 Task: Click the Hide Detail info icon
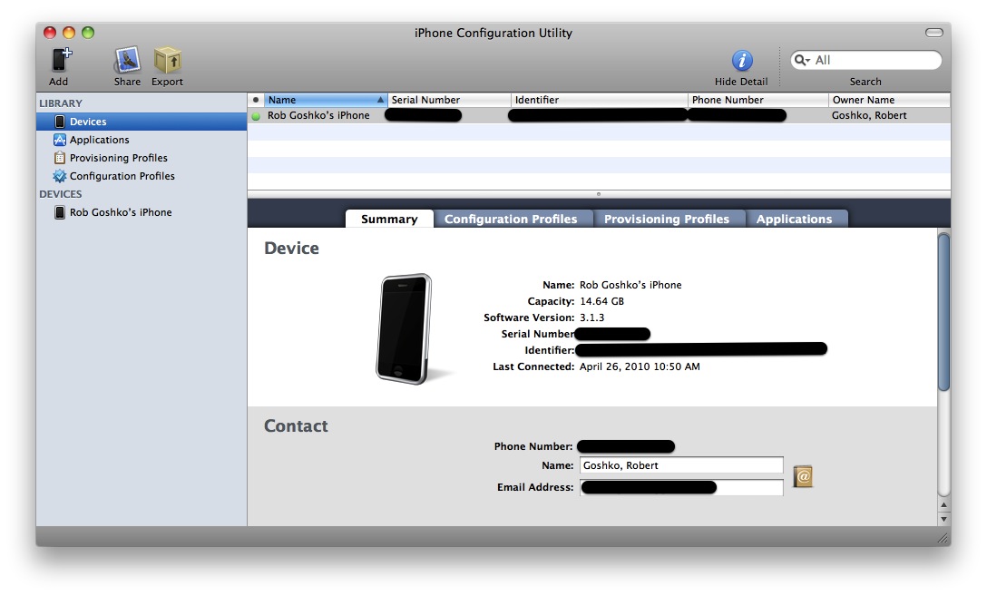click(x=742, y=61)
